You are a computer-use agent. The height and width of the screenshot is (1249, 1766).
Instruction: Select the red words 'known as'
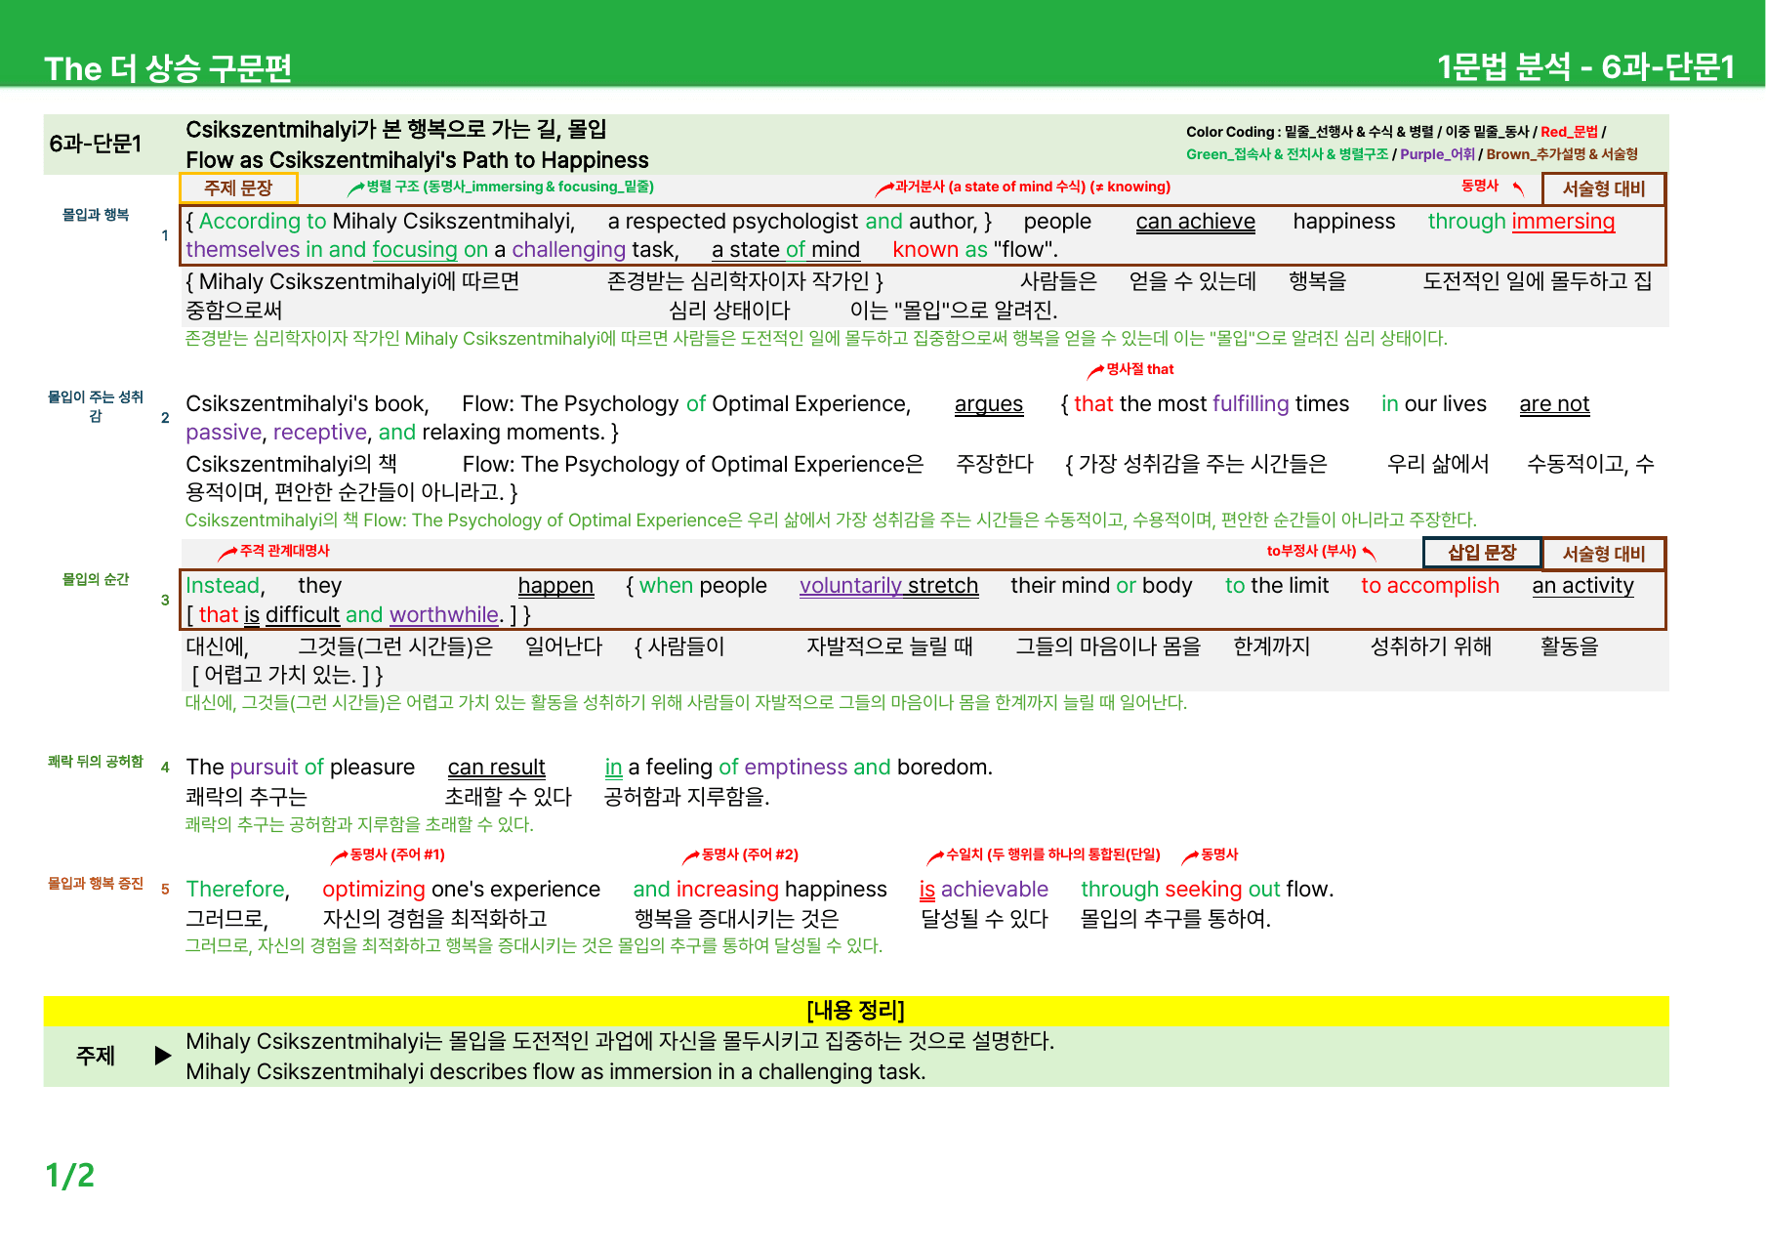[940, 250]
